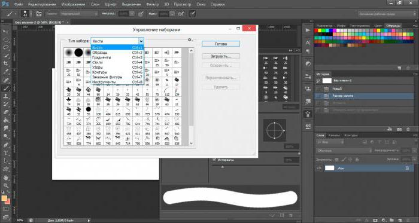Open the Фильтр menu
Screen dimensions: 419x223
coord(153,4)
